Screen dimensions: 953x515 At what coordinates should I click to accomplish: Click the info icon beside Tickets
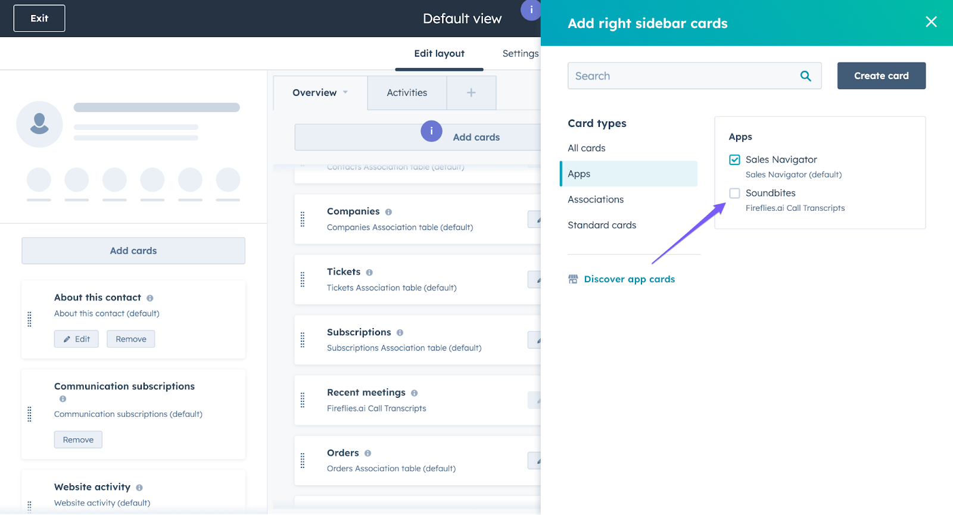click(x=369, y=273)
